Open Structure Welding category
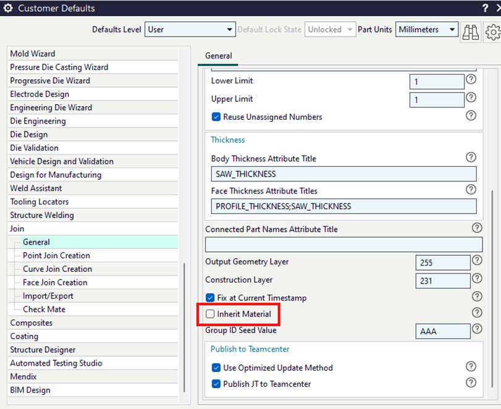Screen dimensions: 501x409 pyautogui.click(x=93, y=215)
